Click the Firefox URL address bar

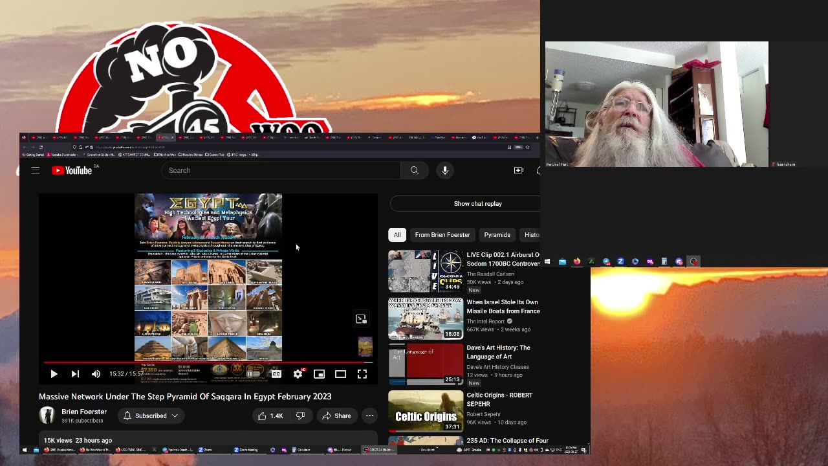pos(301,147)
